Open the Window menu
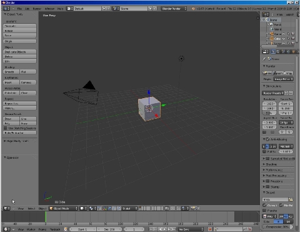 tap(49, 9)
